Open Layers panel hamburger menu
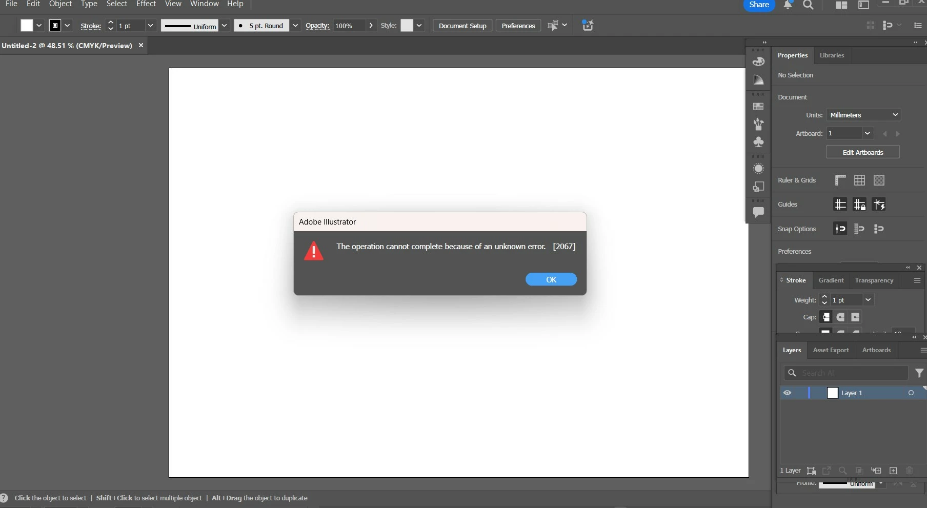This screenshot has width=927, height=508. [x=923, y=350]
